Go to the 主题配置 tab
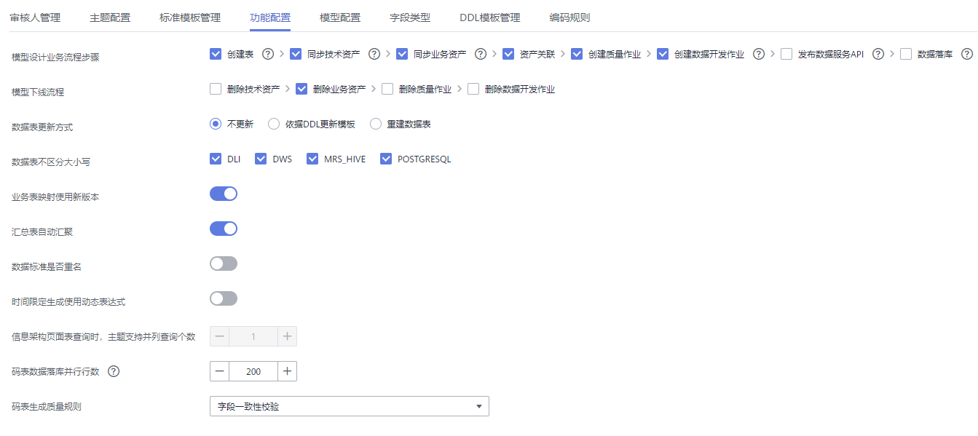 (110, 17)
